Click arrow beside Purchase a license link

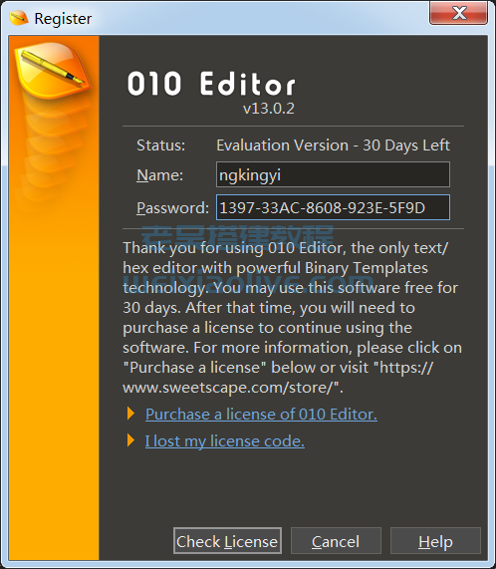click(x=130, y=414)
